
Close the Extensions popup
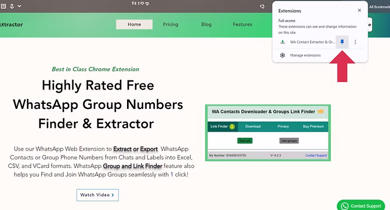359,11
